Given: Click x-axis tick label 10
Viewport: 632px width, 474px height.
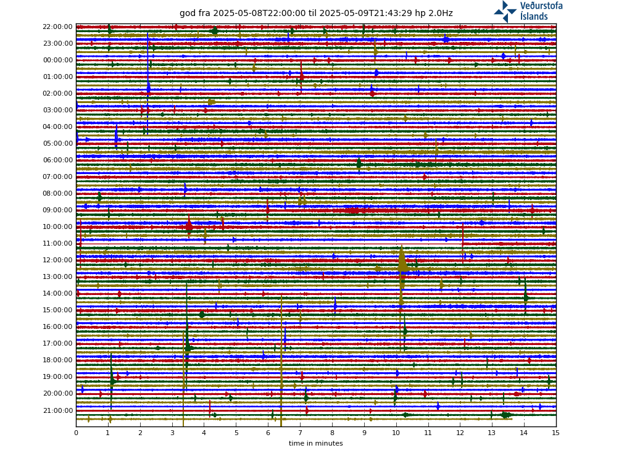Looking at the screenshot, I should click(396, 433).
